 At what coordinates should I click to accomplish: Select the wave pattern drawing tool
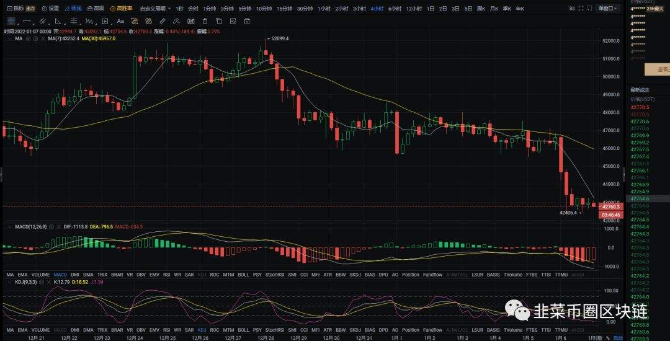[89, 21]
